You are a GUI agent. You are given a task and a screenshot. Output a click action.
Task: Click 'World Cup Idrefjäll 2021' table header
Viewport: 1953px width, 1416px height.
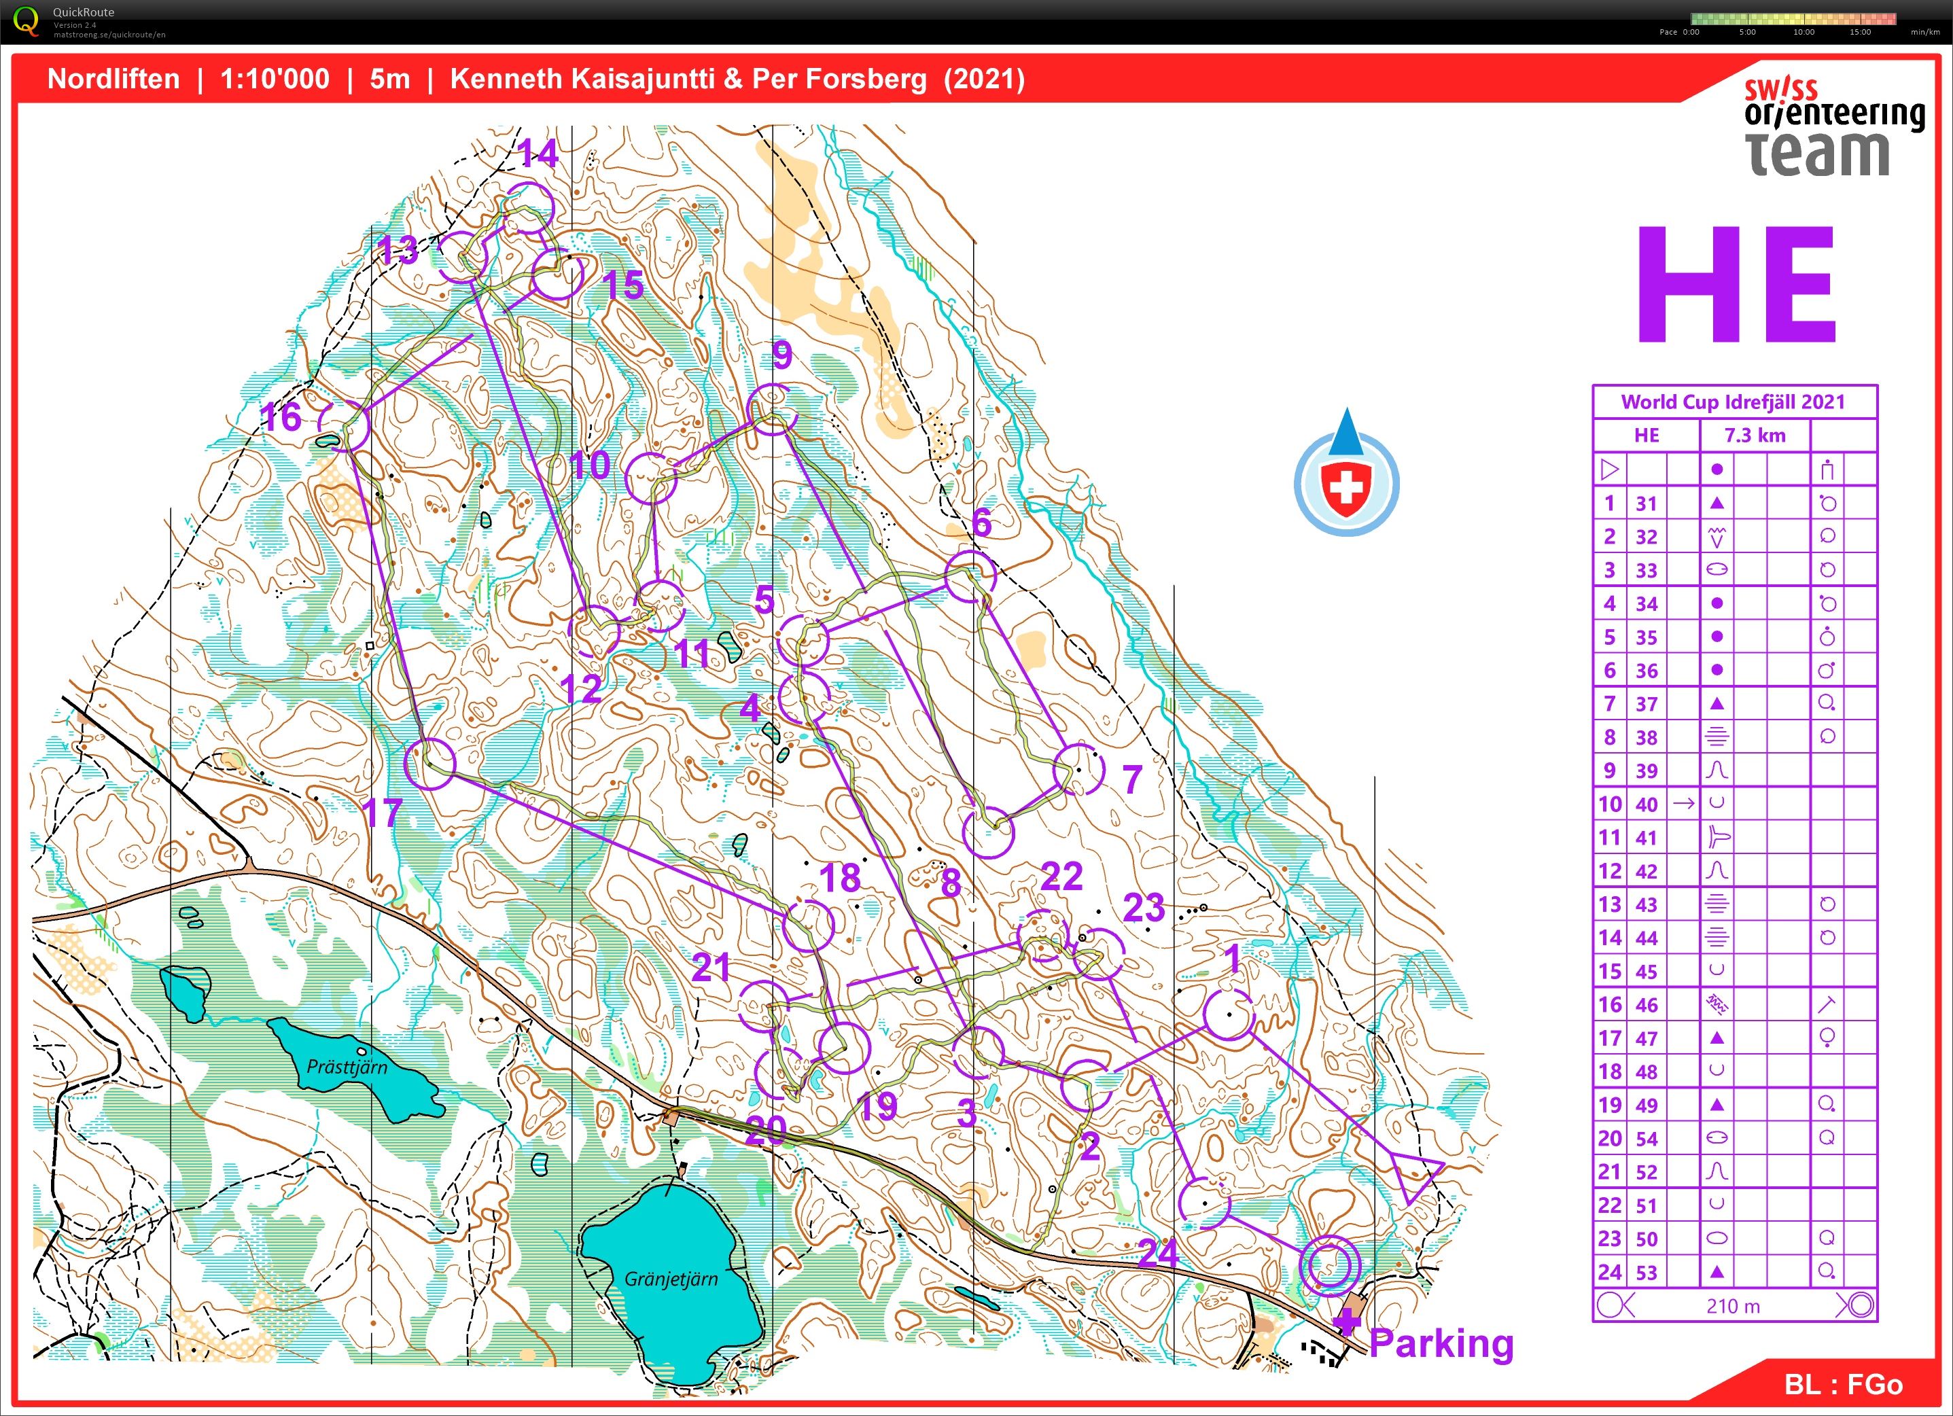tap(1734, 402)
